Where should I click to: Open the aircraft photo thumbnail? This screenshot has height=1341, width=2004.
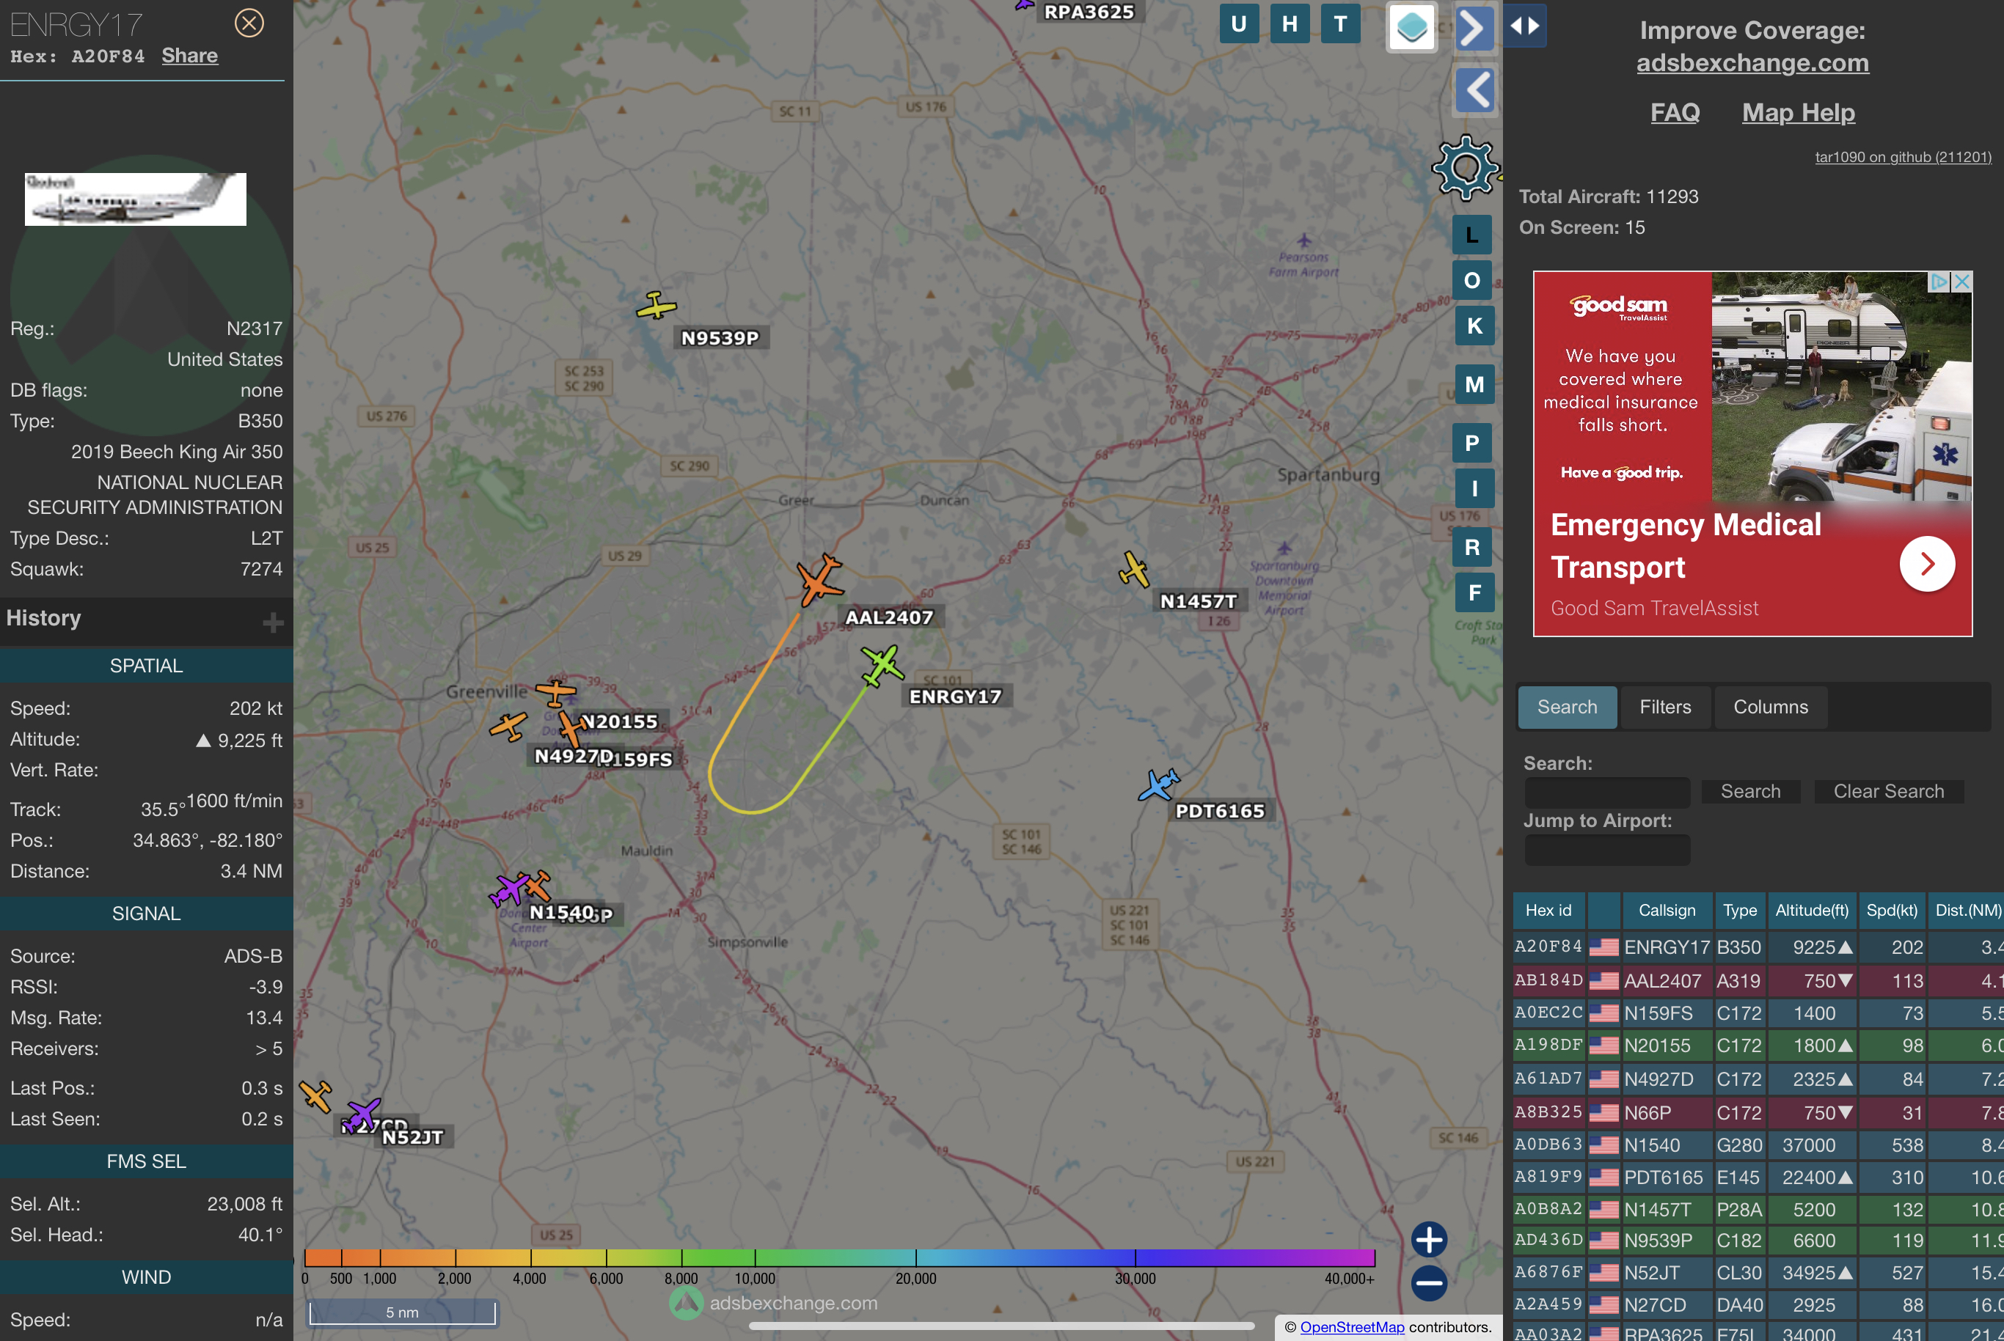tap(135, 199)
